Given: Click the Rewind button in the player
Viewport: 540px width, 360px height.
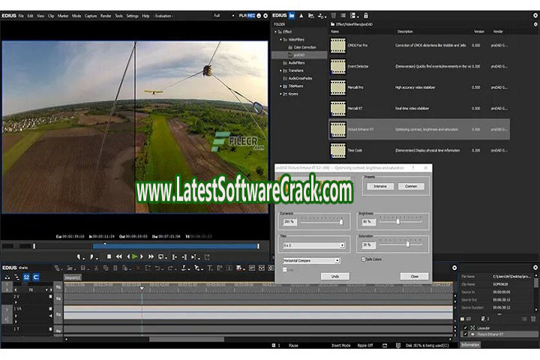Looking at the screenshot, I should pos(117,256).
